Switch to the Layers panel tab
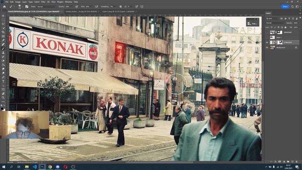302x170 pixels. pyautogui.click(x=268, y=13)
